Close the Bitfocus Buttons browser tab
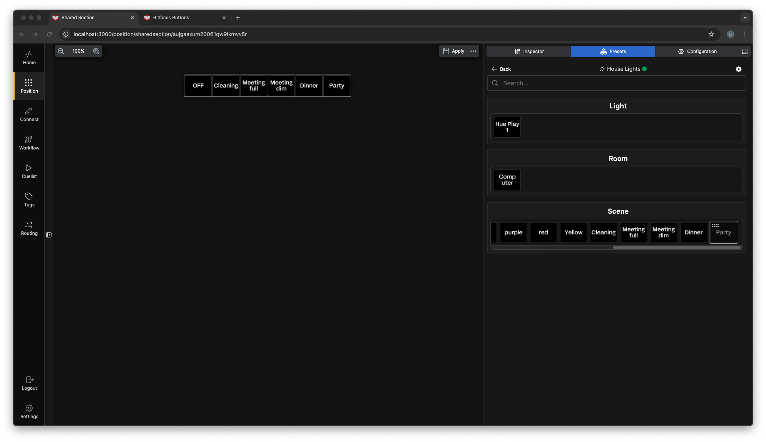Image resolution: width=766 pixels, height=442 pixels. coord(224,18)
